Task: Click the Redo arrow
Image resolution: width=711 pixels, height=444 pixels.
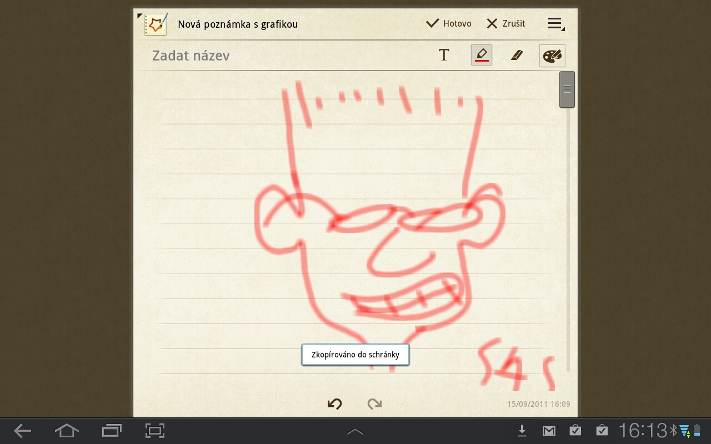Action: 374,405
